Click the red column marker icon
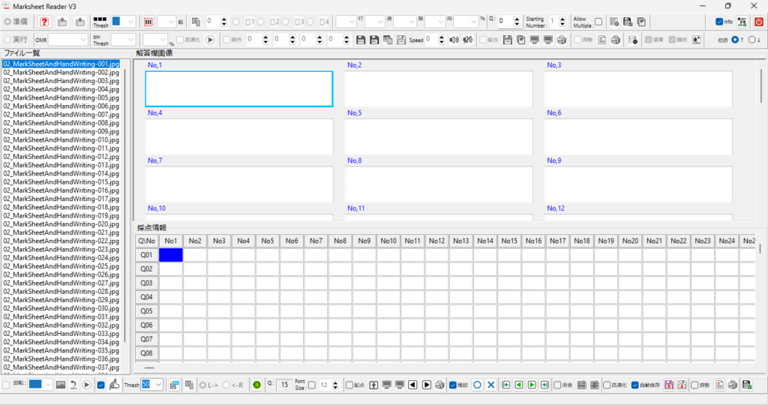This screenshot has width=768, height=405. [148, 22]
